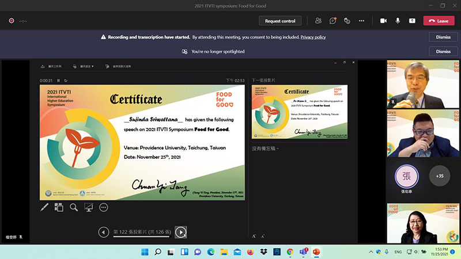Select the video of the man holding the microphone
The height and width of the screenshot is (259, 461).
click(423, 84)
